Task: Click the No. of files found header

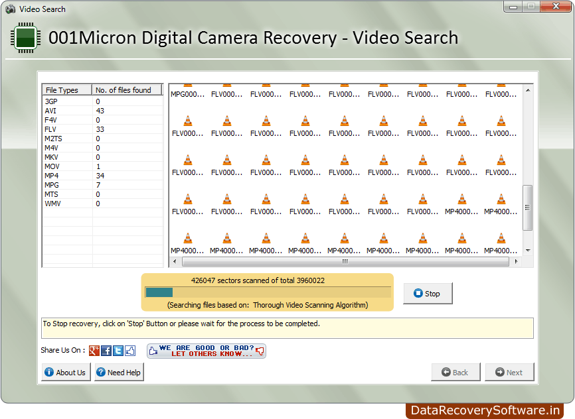Action: pyautogui.click(x=127, y=90)
